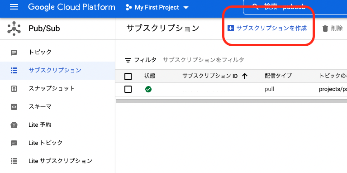Click the スナップショット sidebar icon
The height and width of the screenshot is (173, 347).
(14, 89)
